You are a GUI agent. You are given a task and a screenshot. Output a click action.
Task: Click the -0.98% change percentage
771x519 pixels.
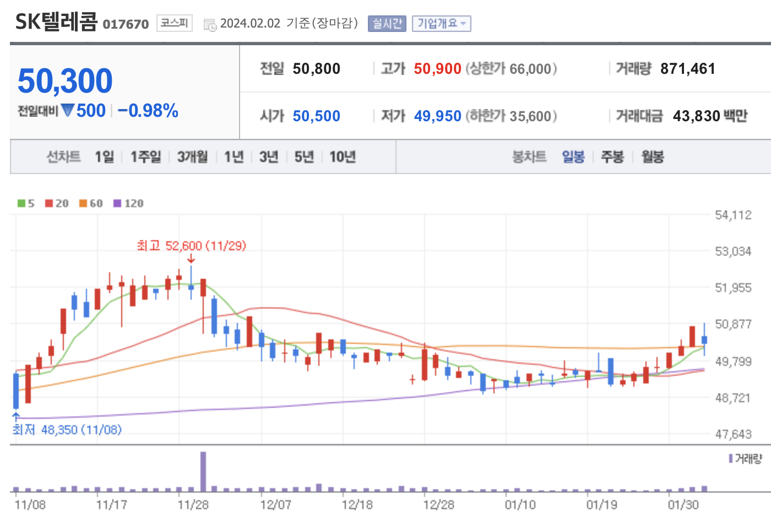(148, 111)
